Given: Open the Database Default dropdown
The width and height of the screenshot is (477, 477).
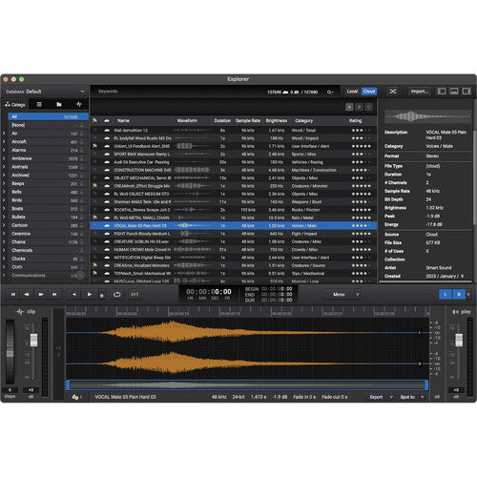Looking at the screenshot, I should click(x=45, y=92).
